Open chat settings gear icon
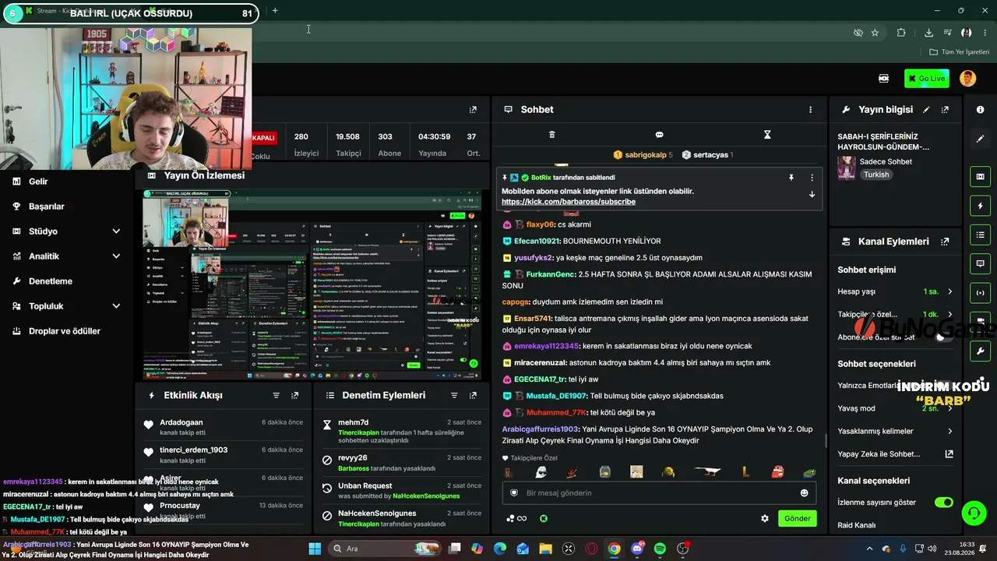This screenshot has width=997, height=561. point(765,518)
